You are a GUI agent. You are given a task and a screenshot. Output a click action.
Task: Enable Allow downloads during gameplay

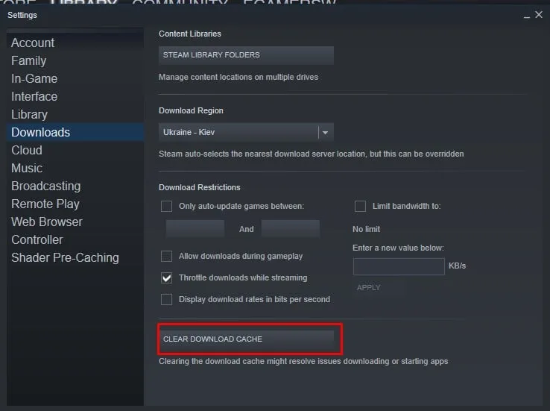pyautogui.click(x=166, y=256)
